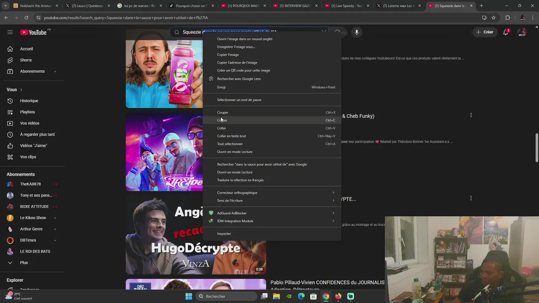539x303 pixels.
Task: Open Sens de l'écriture submenu
Action: click(x=272, y=201)
